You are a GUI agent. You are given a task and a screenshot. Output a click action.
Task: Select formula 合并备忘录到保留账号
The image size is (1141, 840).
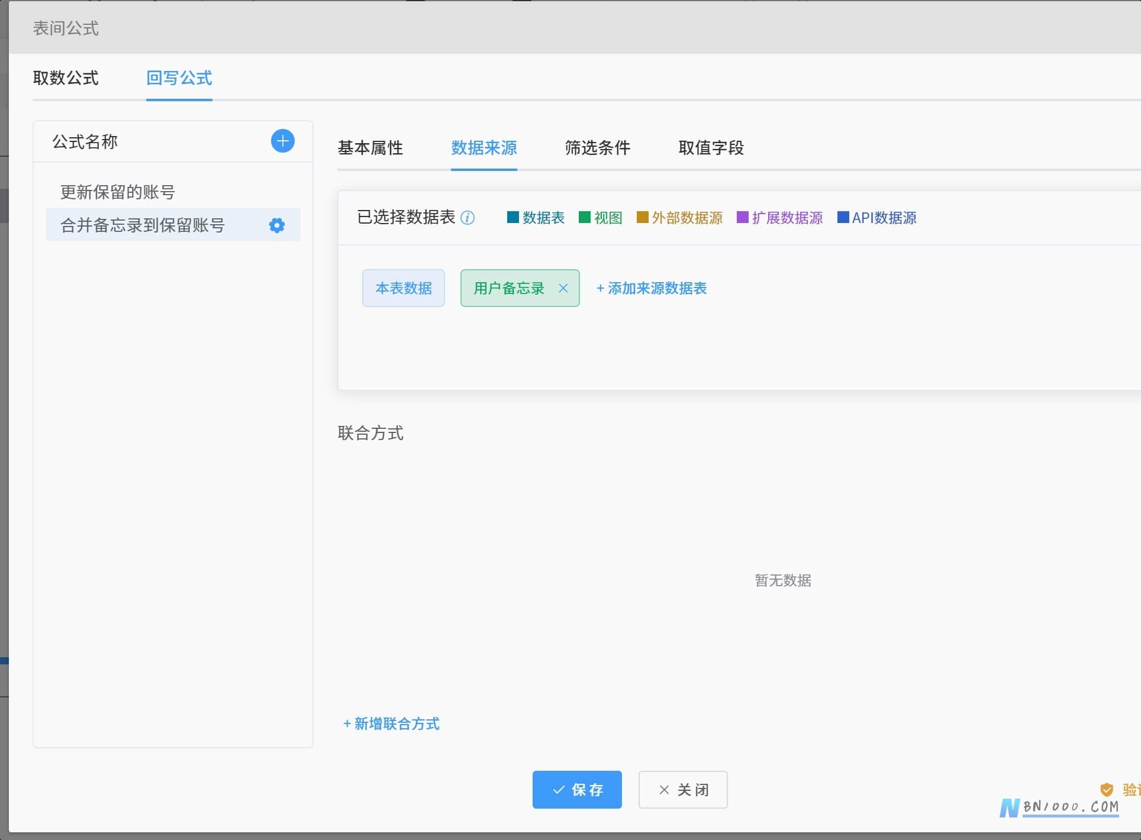[173, 225]
